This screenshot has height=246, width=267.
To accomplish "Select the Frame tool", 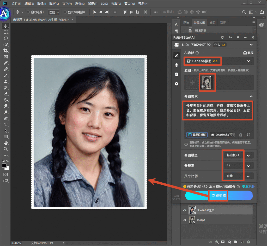I will [x=6, y=57].
